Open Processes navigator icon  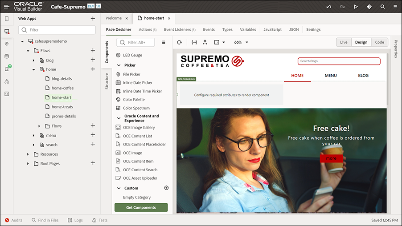point(7,81)
